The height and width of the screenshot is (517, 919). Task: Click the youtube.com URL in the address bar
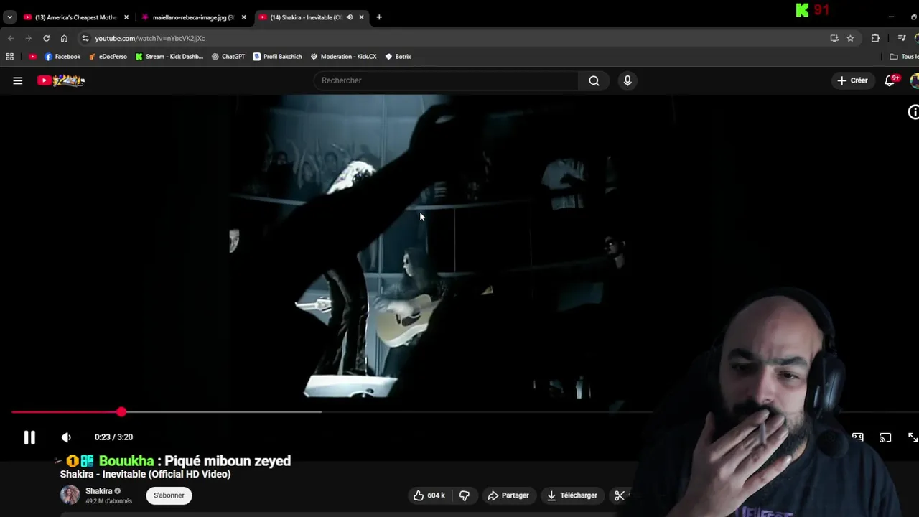[x=149, y=38]
